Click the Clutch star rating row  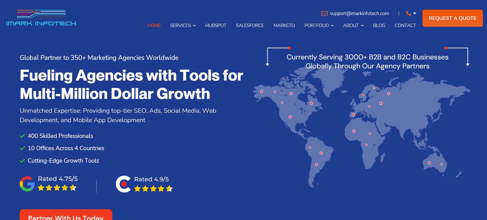(x=153, y=189)
